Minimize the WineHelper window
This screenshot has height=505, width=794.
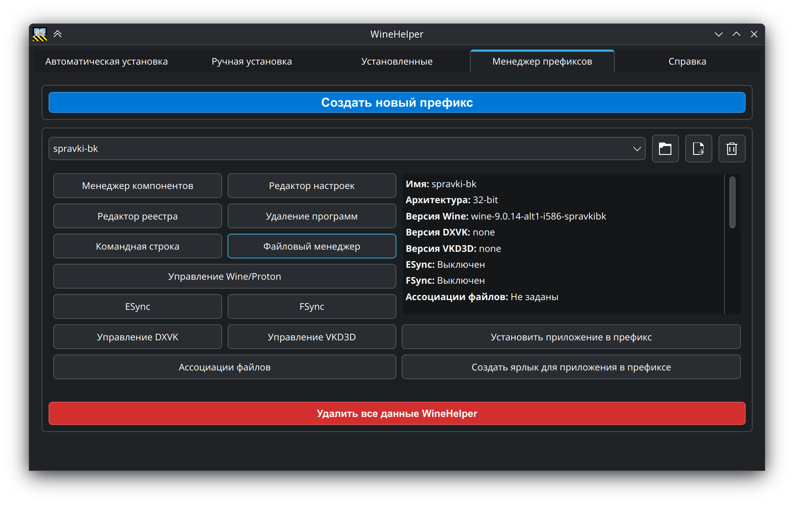tap(718, 34)
